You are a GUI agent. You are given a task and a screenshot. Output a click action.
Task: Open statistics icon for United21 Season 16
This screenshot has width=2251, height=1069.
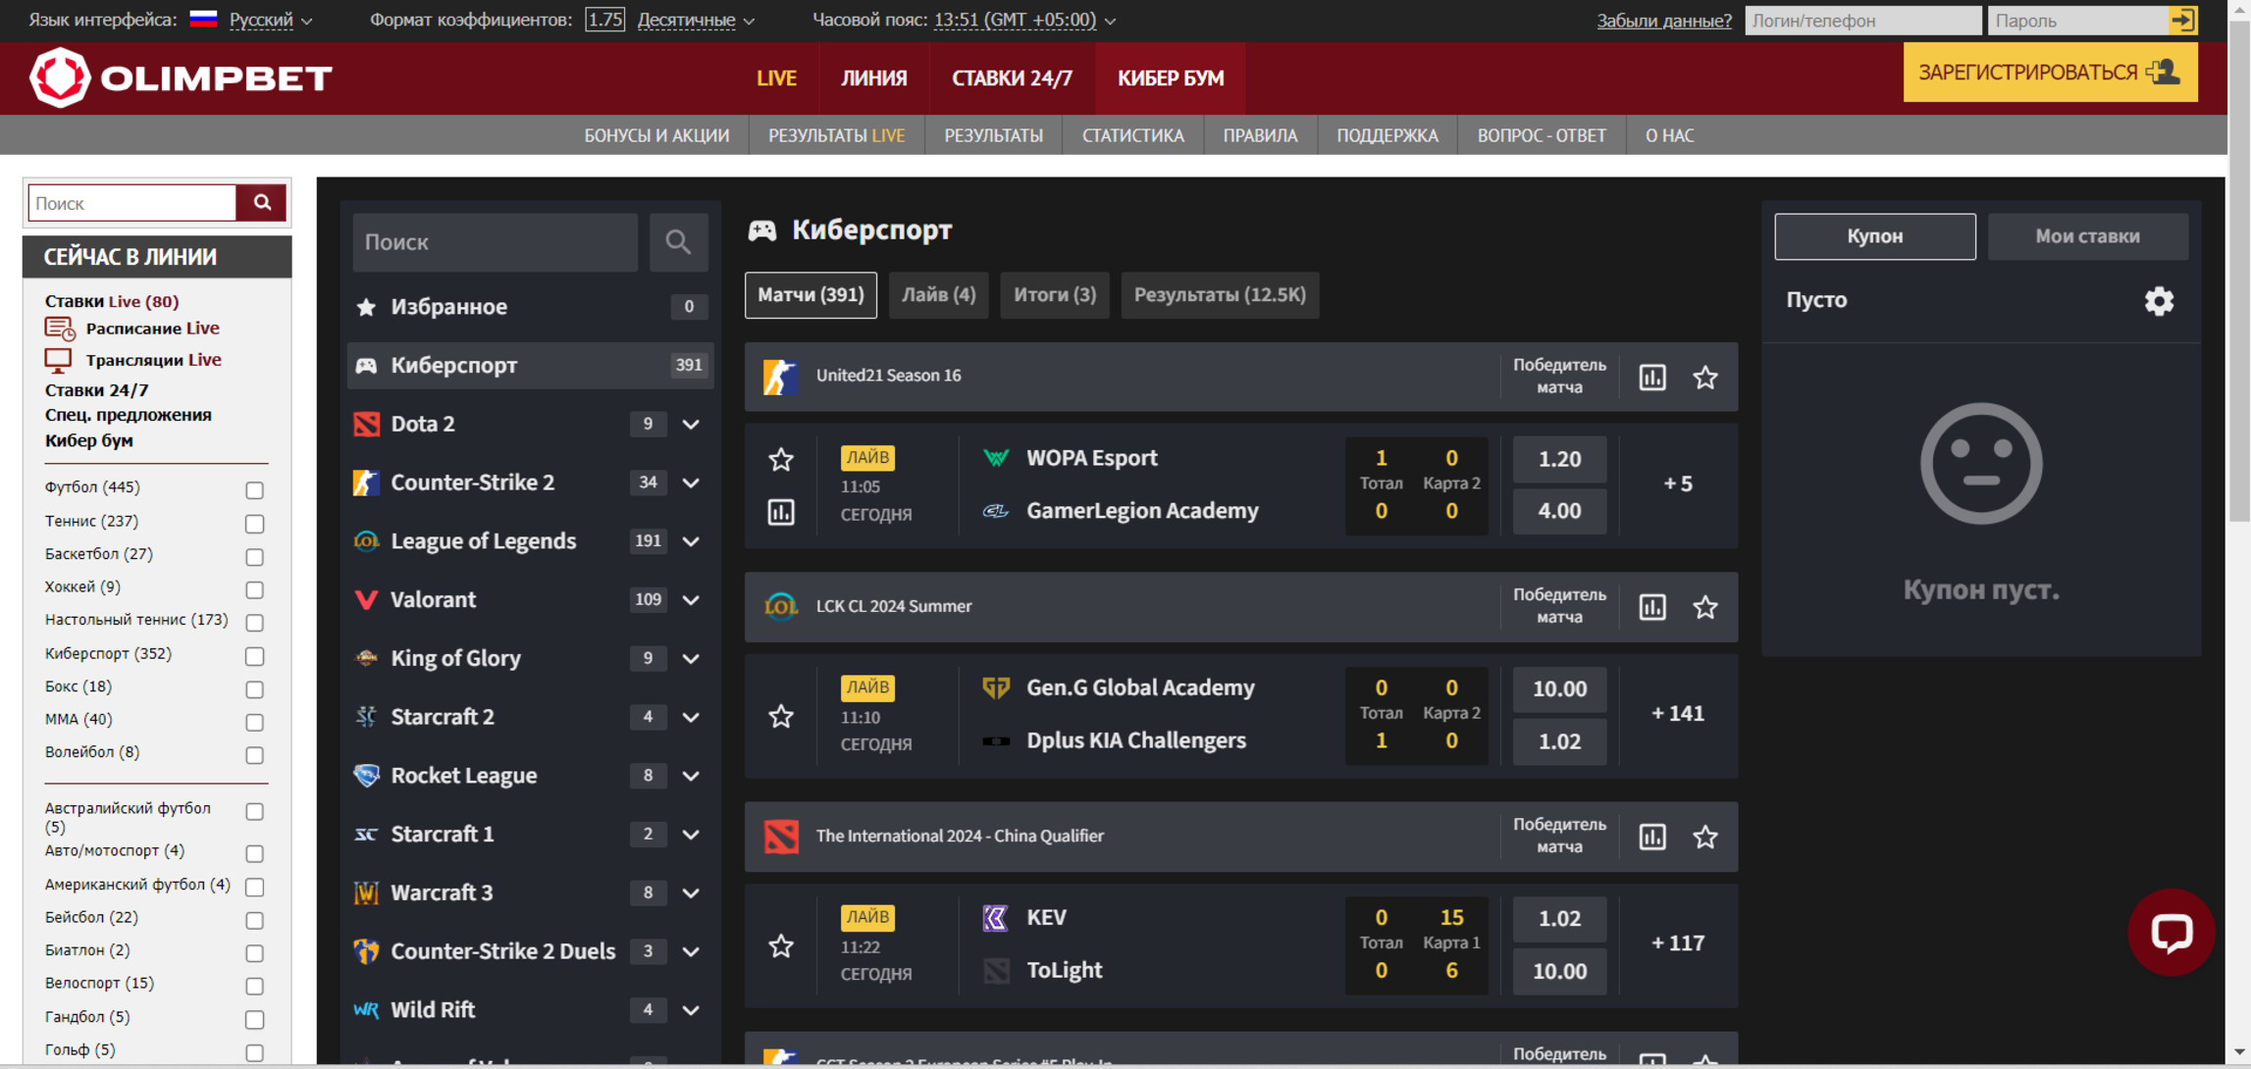click(x=1652, y=377)
